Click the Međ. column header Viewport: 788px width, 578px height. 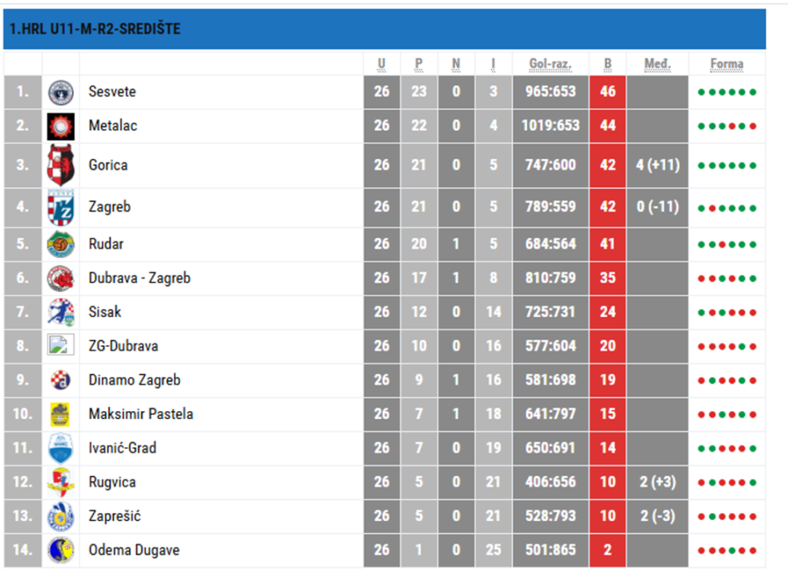pyautogui.click(x=657, y=64)
